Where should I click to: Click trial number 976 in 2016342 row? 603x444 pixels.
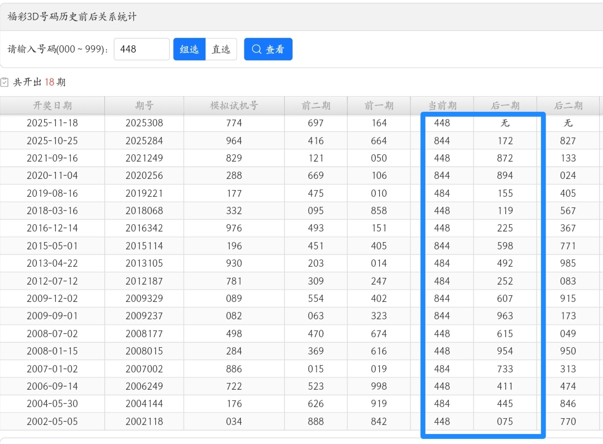coord(234,228)
